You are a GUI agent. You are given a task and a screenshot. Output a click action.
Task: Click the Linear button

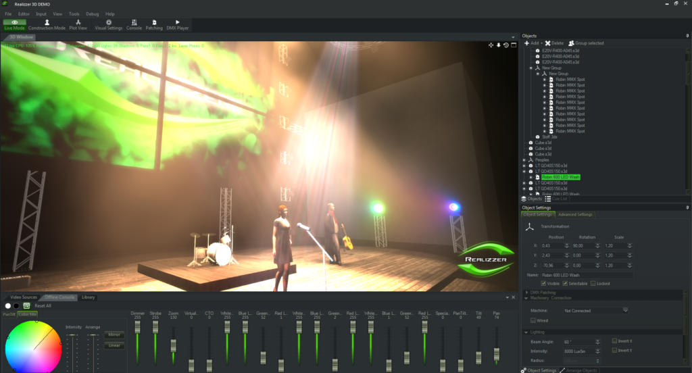pyautogui.click(x=114, y=345)
